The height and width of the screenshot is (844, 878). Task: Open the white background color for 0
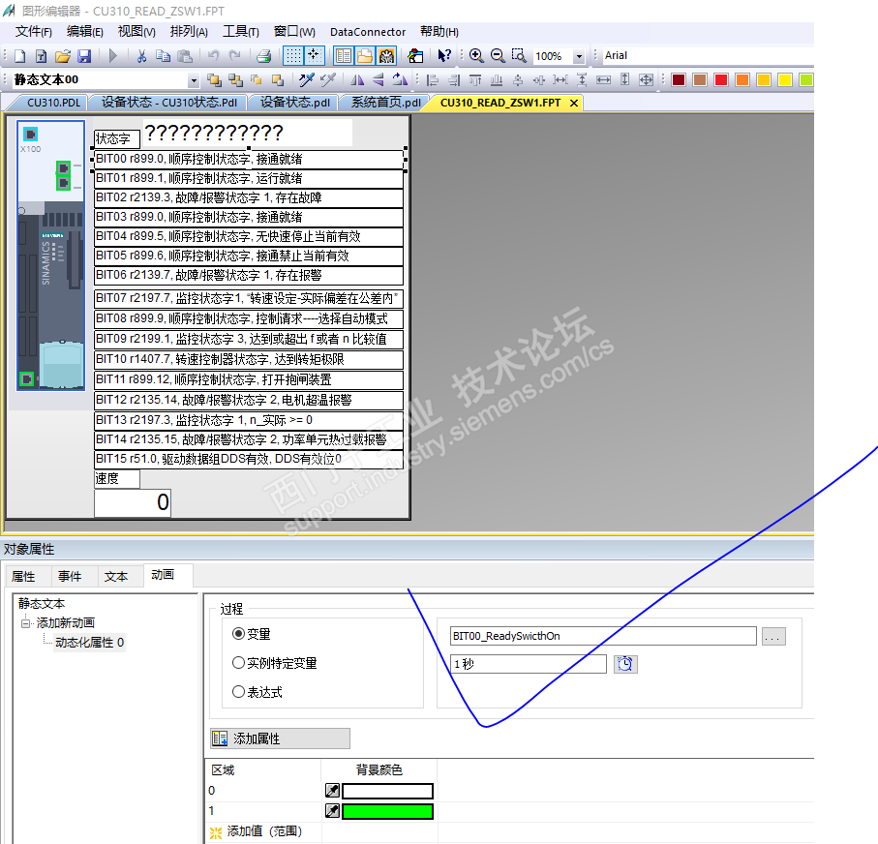387,791
